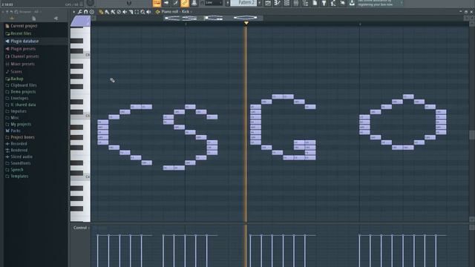Select the Slice tool
The height and width of the screenshot is (267, 475).
click(131, 12)
